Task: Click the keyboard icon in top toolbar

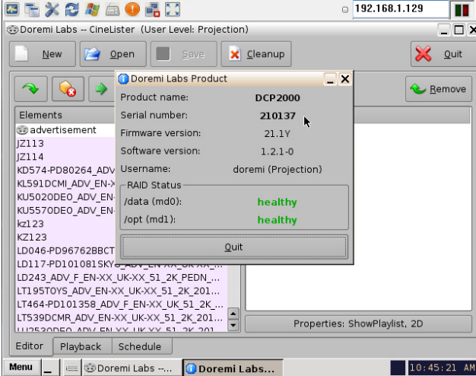Action: [x=113, y=9]
